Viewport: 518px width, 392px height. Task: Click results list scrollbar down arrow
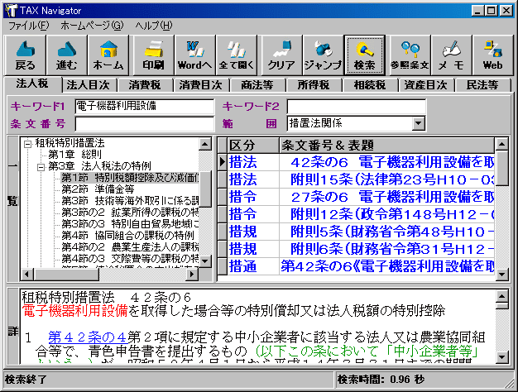[x=501, y=274]
